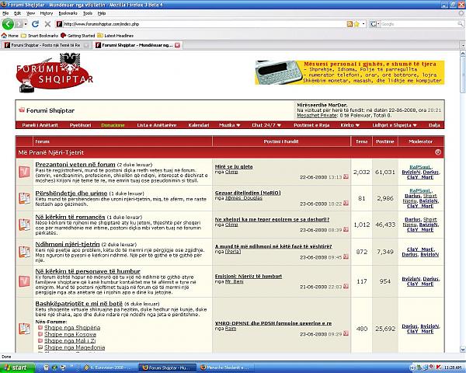Image resolution: width=466 pixels, height=373 pixels.
Task: Click the Windows Start button
Action: pyautogui.click(x=17, y=368)
